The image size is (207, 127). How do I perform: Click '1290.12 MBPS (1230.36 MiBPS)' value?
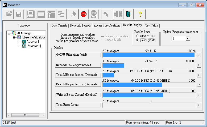pos(151,71)
